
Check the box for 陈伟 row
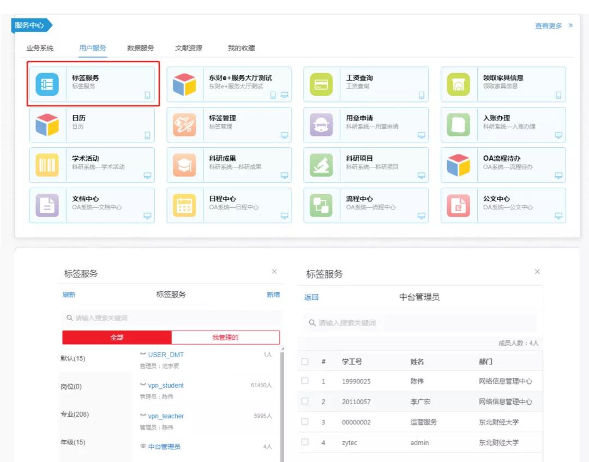pos(305,381)
